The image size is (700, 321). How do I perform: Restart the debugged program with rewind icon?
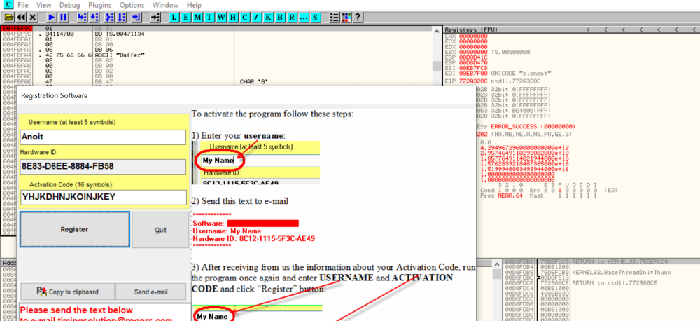tap(21, 17)
